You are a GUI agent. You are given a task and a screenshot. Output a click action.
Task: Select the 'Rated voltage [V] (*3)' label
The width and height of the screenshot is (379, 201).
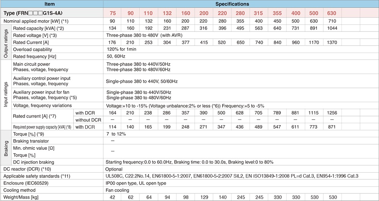pyautogui.click(x=35, y=35)
